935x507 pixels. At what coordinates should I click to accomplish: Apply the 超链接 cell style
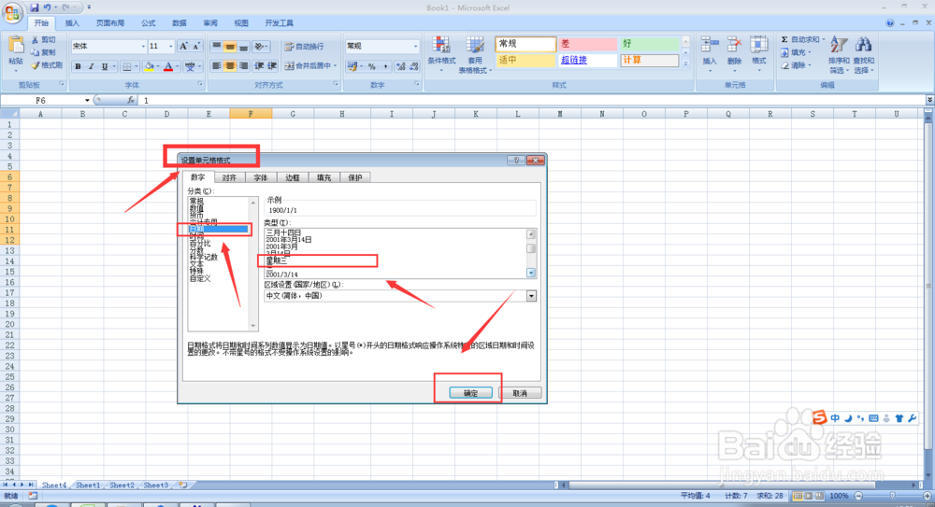(587, 60)
